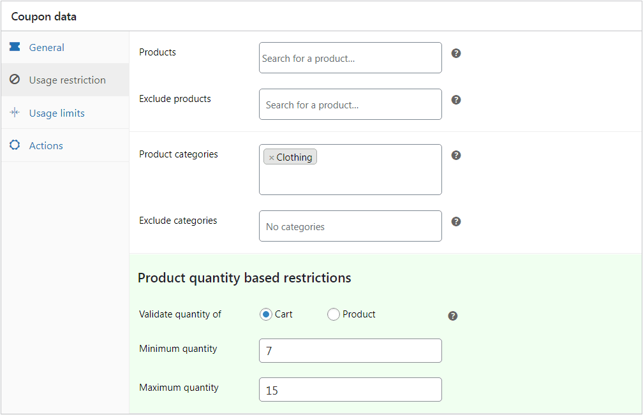Image resolution: width=643 pixels, height=415 pixels.
Task: Click the Usage limits arrows icon
Action: (x=15, y=112)
